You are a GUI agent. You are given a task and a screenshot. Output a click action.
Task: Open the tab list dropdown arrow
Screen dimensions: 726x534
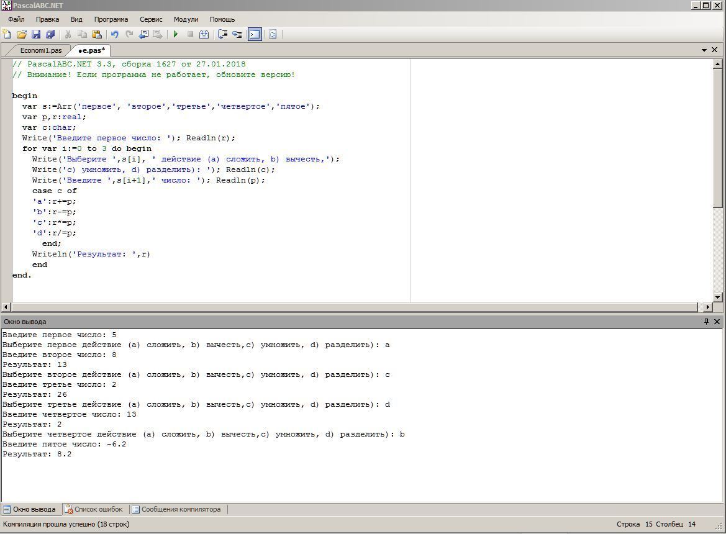(x=704, y=50)
